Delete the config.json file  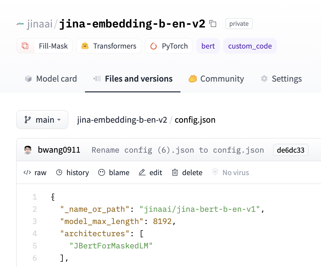tap(187, 172)
